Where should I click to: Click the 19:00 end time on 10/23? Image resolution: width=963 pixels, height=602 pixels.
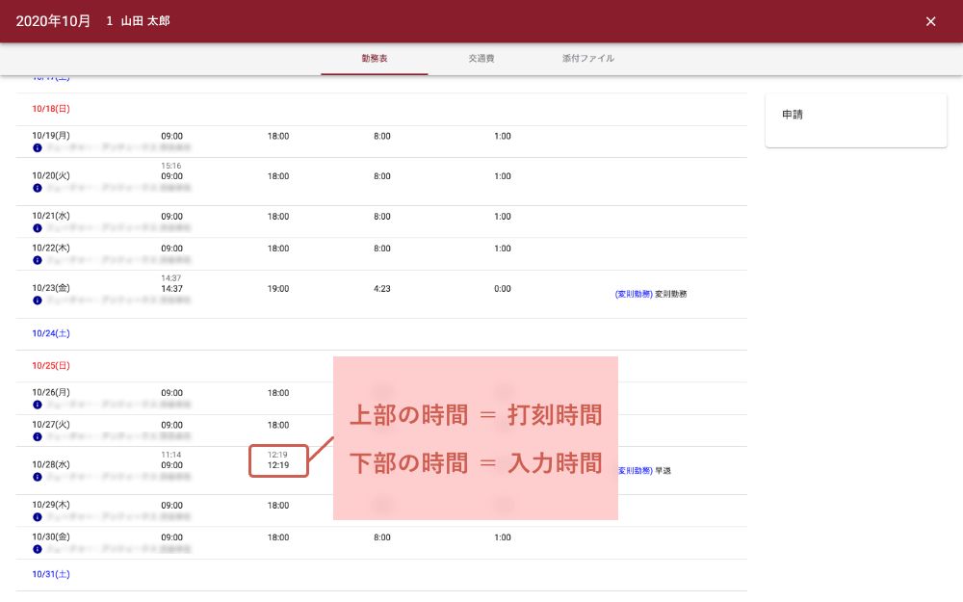point(278,288)
